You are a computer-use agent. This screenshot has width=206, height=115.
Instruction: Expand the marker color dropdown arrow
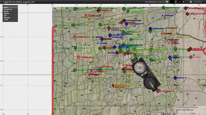(175, 2)
